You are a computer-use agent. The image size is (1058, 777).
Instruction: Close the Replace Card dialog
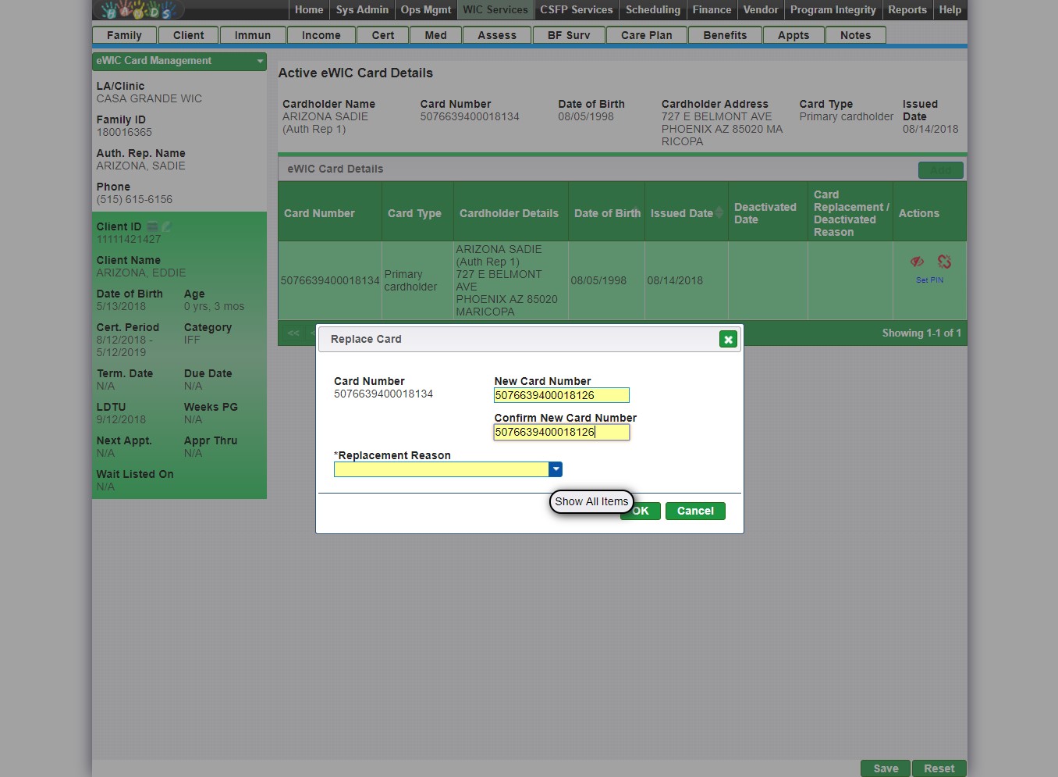pos(728,339)
